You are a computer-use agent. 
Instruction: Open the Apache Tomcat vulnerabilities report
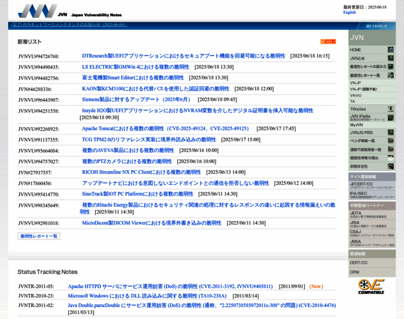tap(166, 129)
